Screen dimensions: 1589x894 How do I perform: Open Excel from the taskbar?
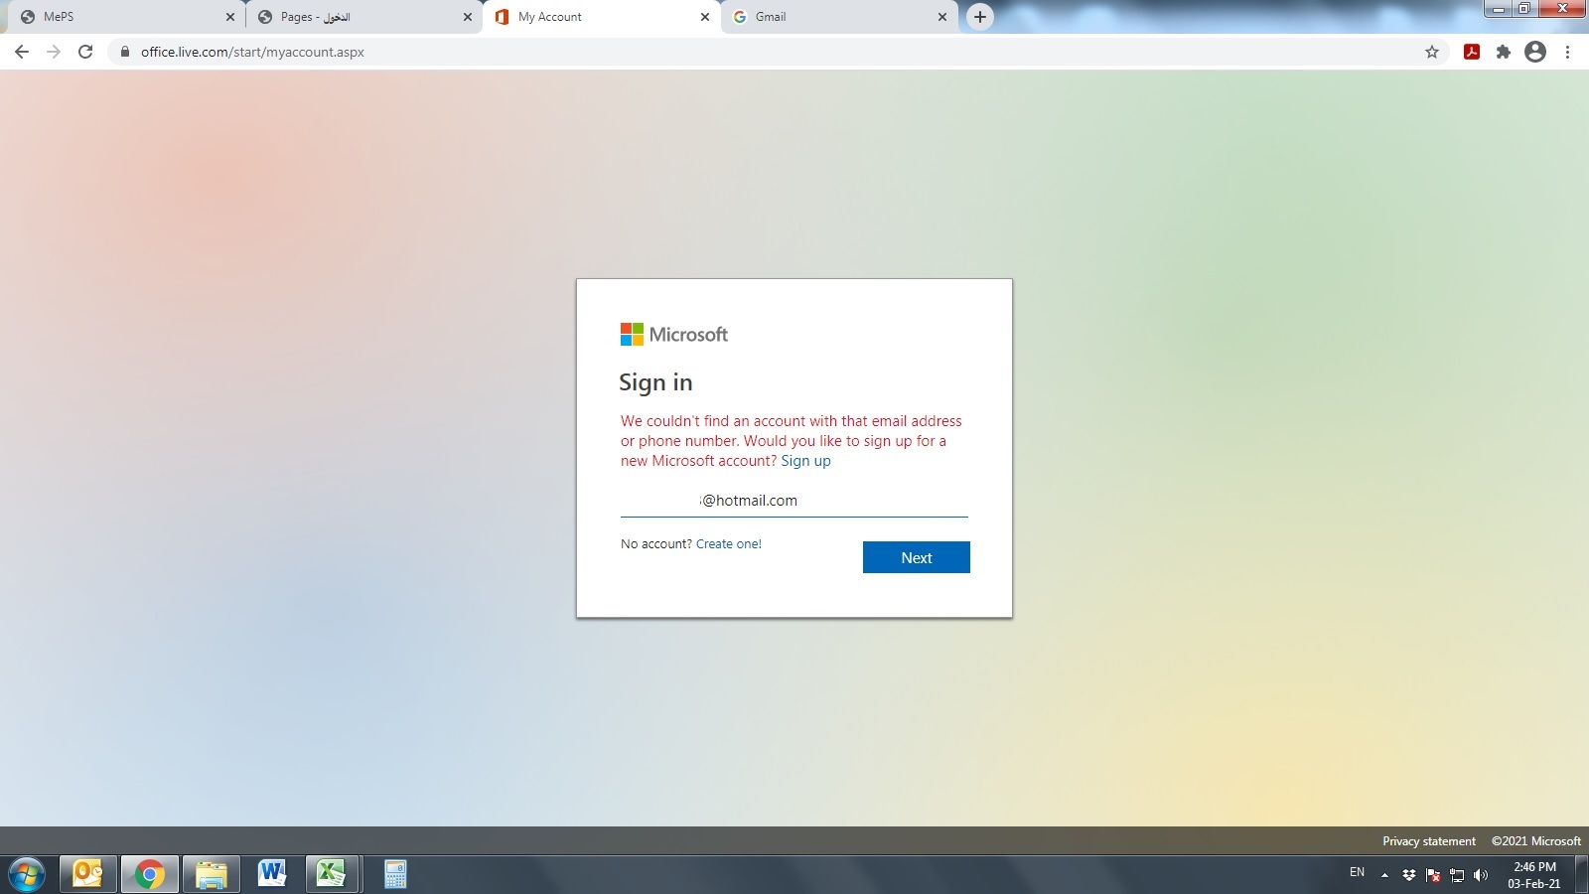point(332,874)
